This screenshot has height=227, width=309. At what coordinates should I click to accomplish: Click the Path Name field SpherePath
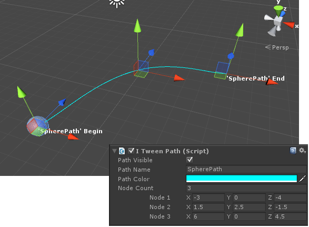coord(246,169)
